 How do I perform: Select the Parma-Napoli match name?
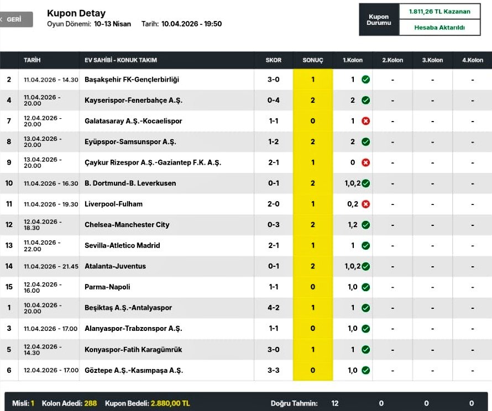pyautogui.click(x=107, y=287)
